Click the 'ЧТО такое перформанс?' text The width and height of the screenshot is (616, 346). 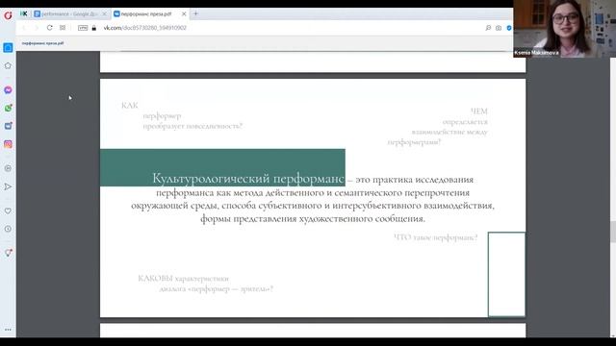[436, 237]
